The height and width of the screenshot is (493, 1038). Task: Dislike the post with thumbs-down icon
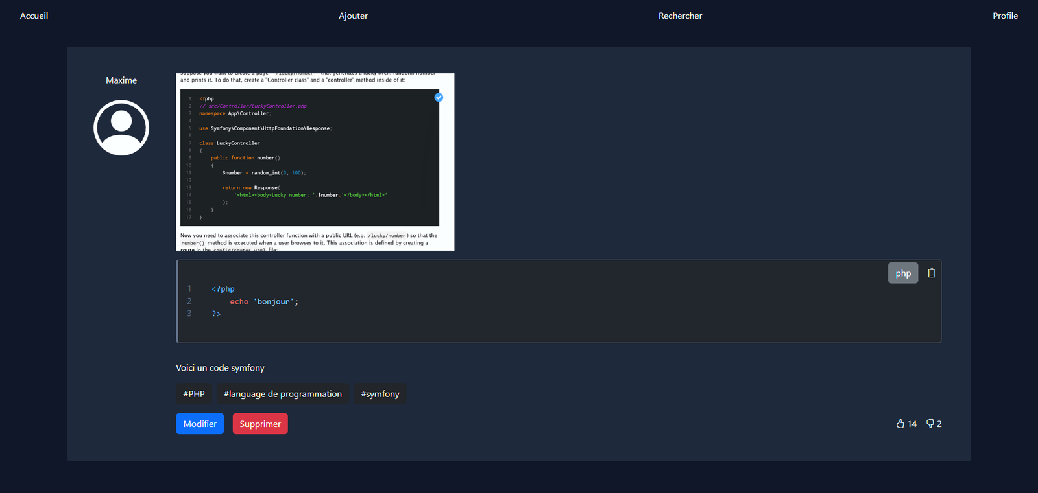930,424
